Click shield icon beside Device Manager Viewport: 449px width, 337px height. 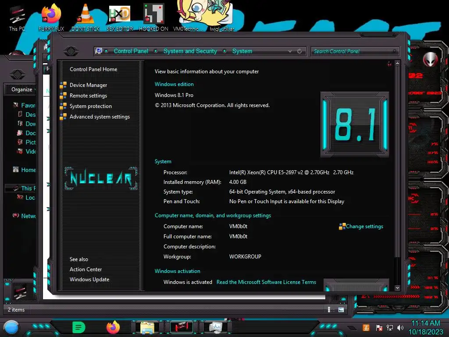tap(63, 85)
